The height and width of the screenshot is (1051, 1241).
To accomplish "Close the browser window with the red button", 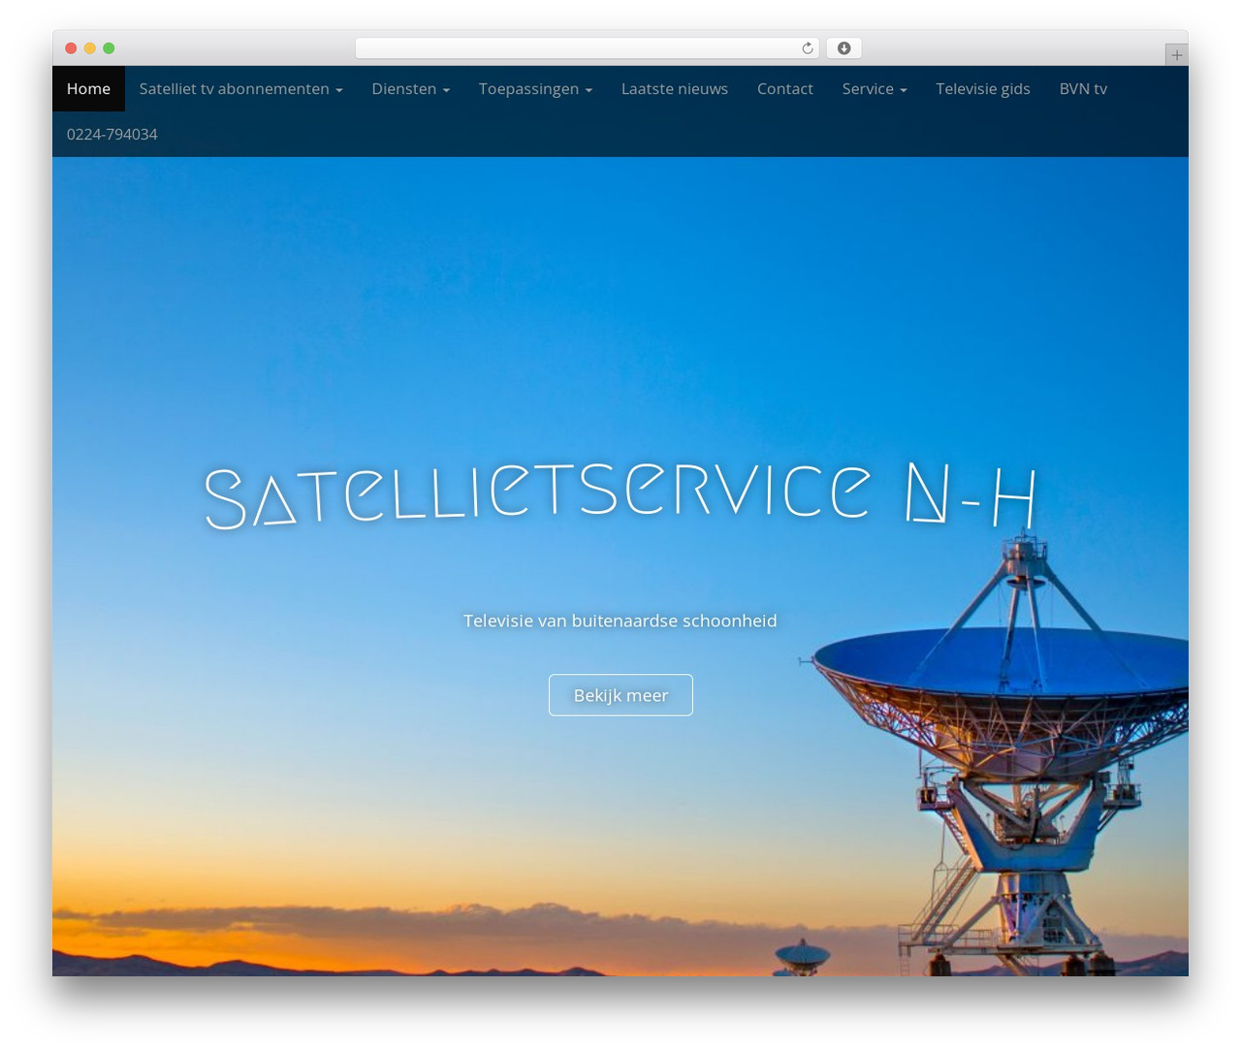I will tap(71, 48).
